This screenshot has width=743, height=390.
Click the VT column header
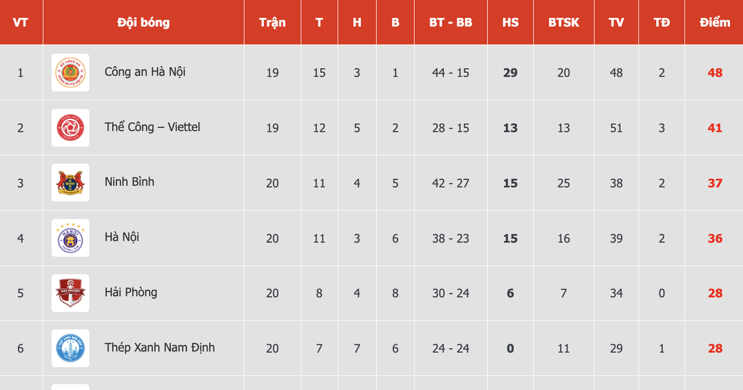[x=20, y=22]
